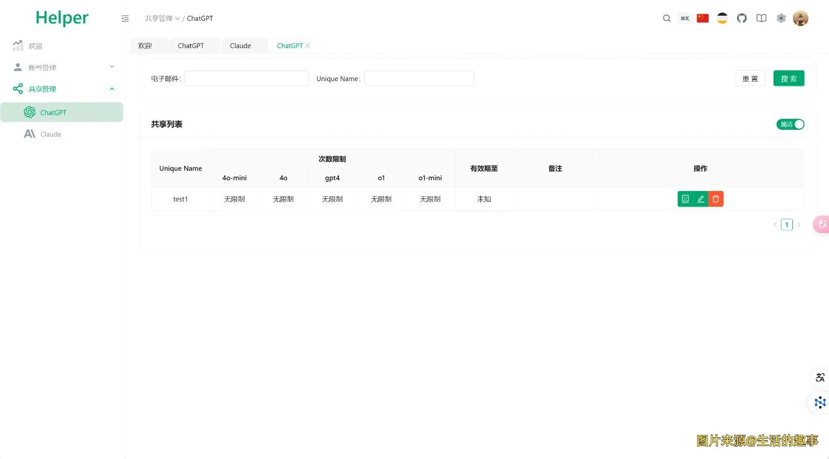Switch to the 欢迎 tab

tap(145, 46)
